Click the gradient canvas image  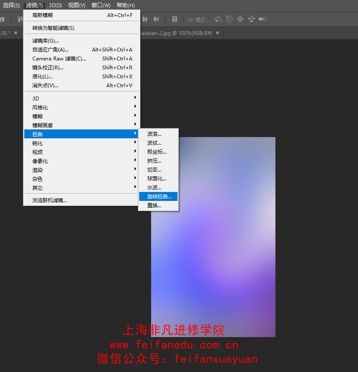213,237
